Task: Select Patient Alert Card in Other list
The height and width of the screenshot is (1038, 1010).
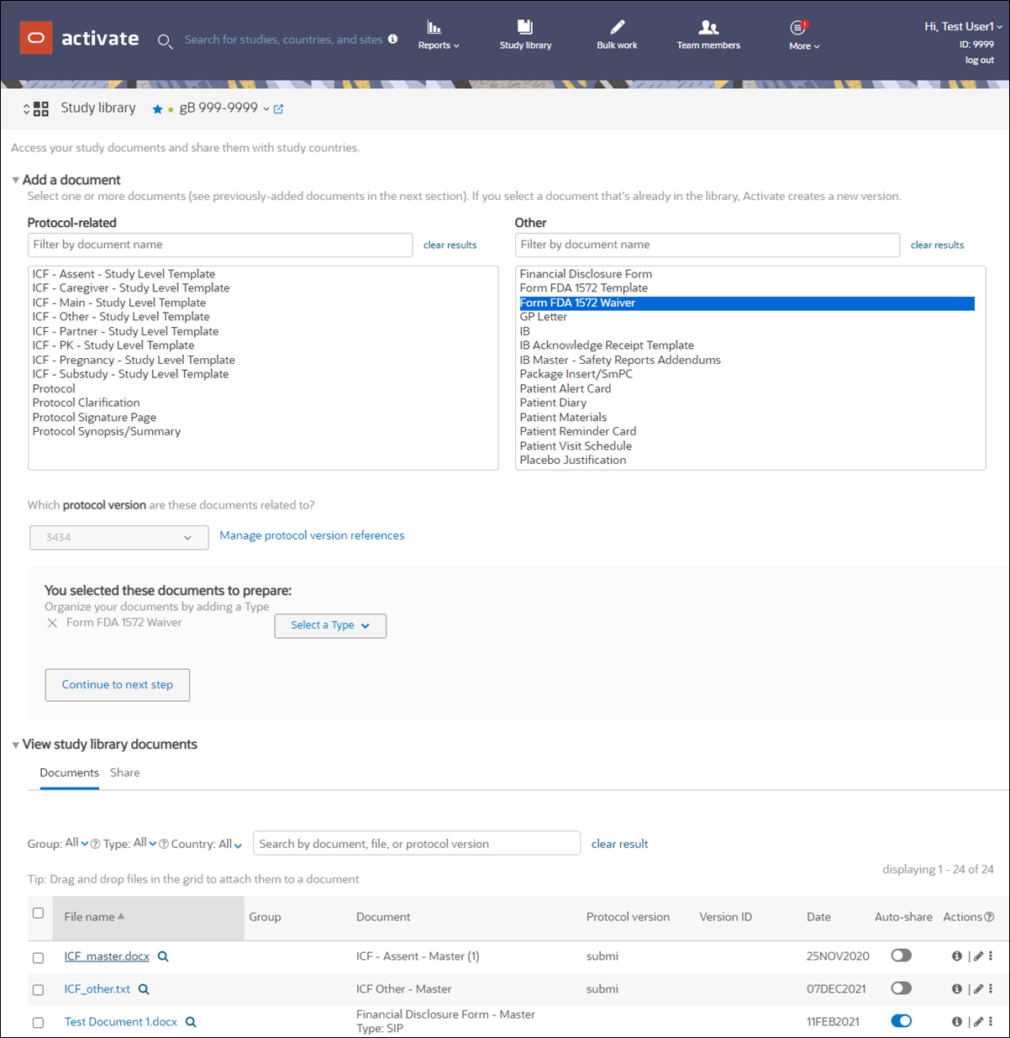Action: pyautogui.click(x=565, y=388)
